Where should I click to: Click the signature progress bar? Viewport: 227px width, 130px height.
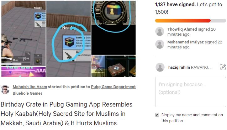191,21
